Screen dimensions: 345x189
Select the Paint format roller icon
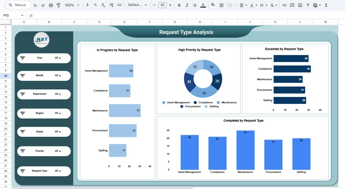coord(58,5)
